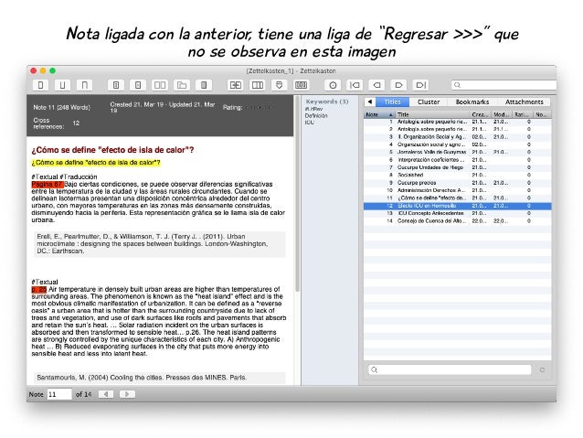Select row 3 'II. Organización Social y Ag...'
The width and height of the screenshot is (583, 438).
click(x=457, y=137)
